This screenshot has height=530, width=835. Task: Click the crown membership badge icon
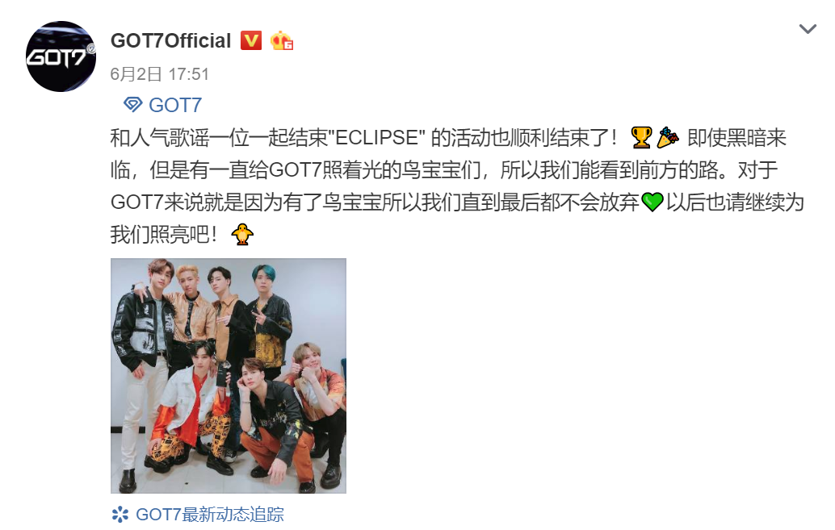[x=282, y=40]
